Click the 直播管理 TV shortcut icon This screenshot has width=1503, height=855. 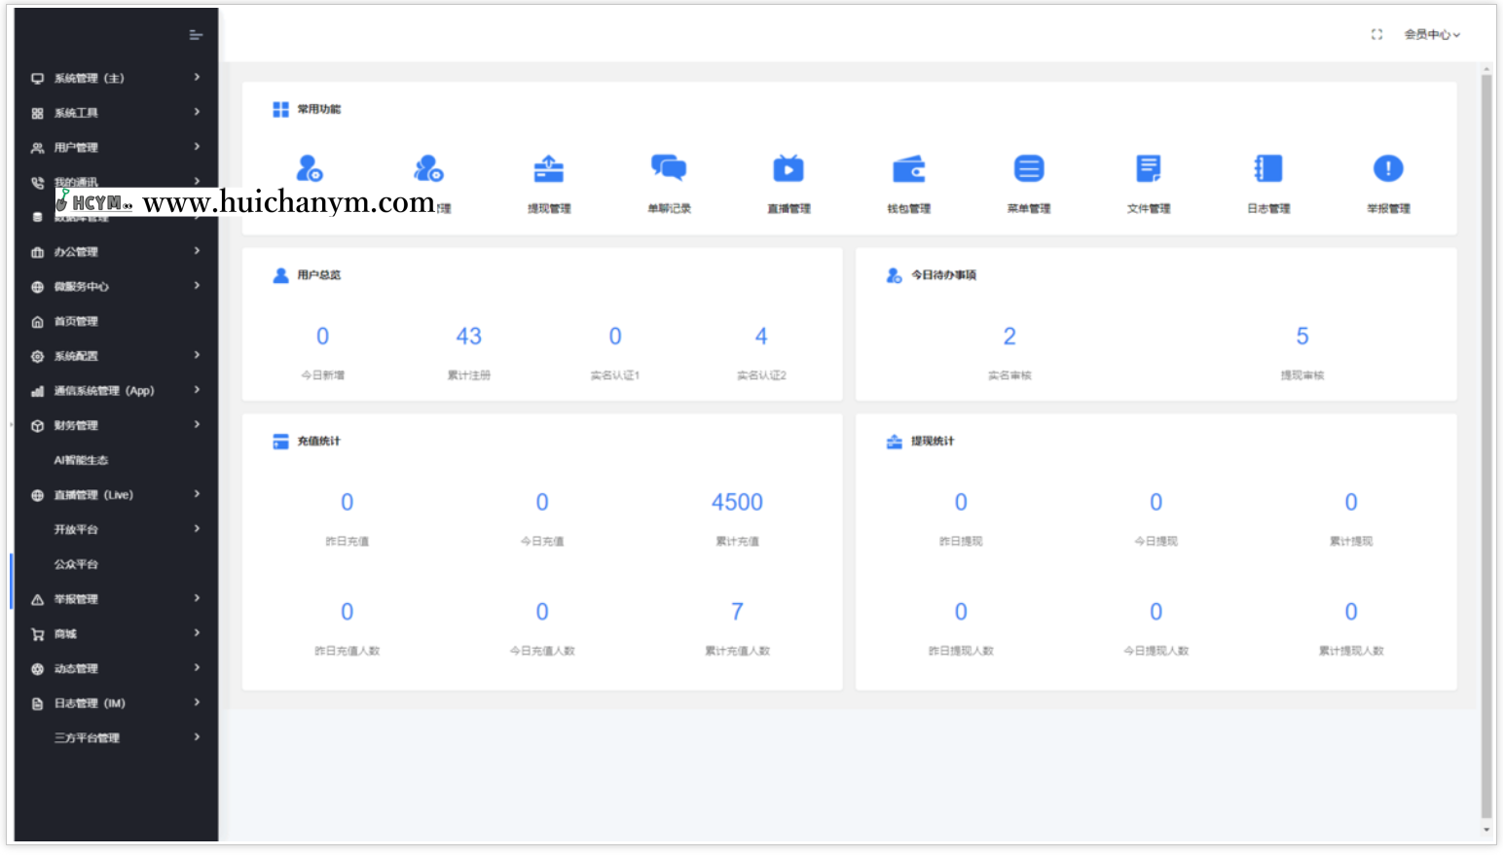(788, 169)
